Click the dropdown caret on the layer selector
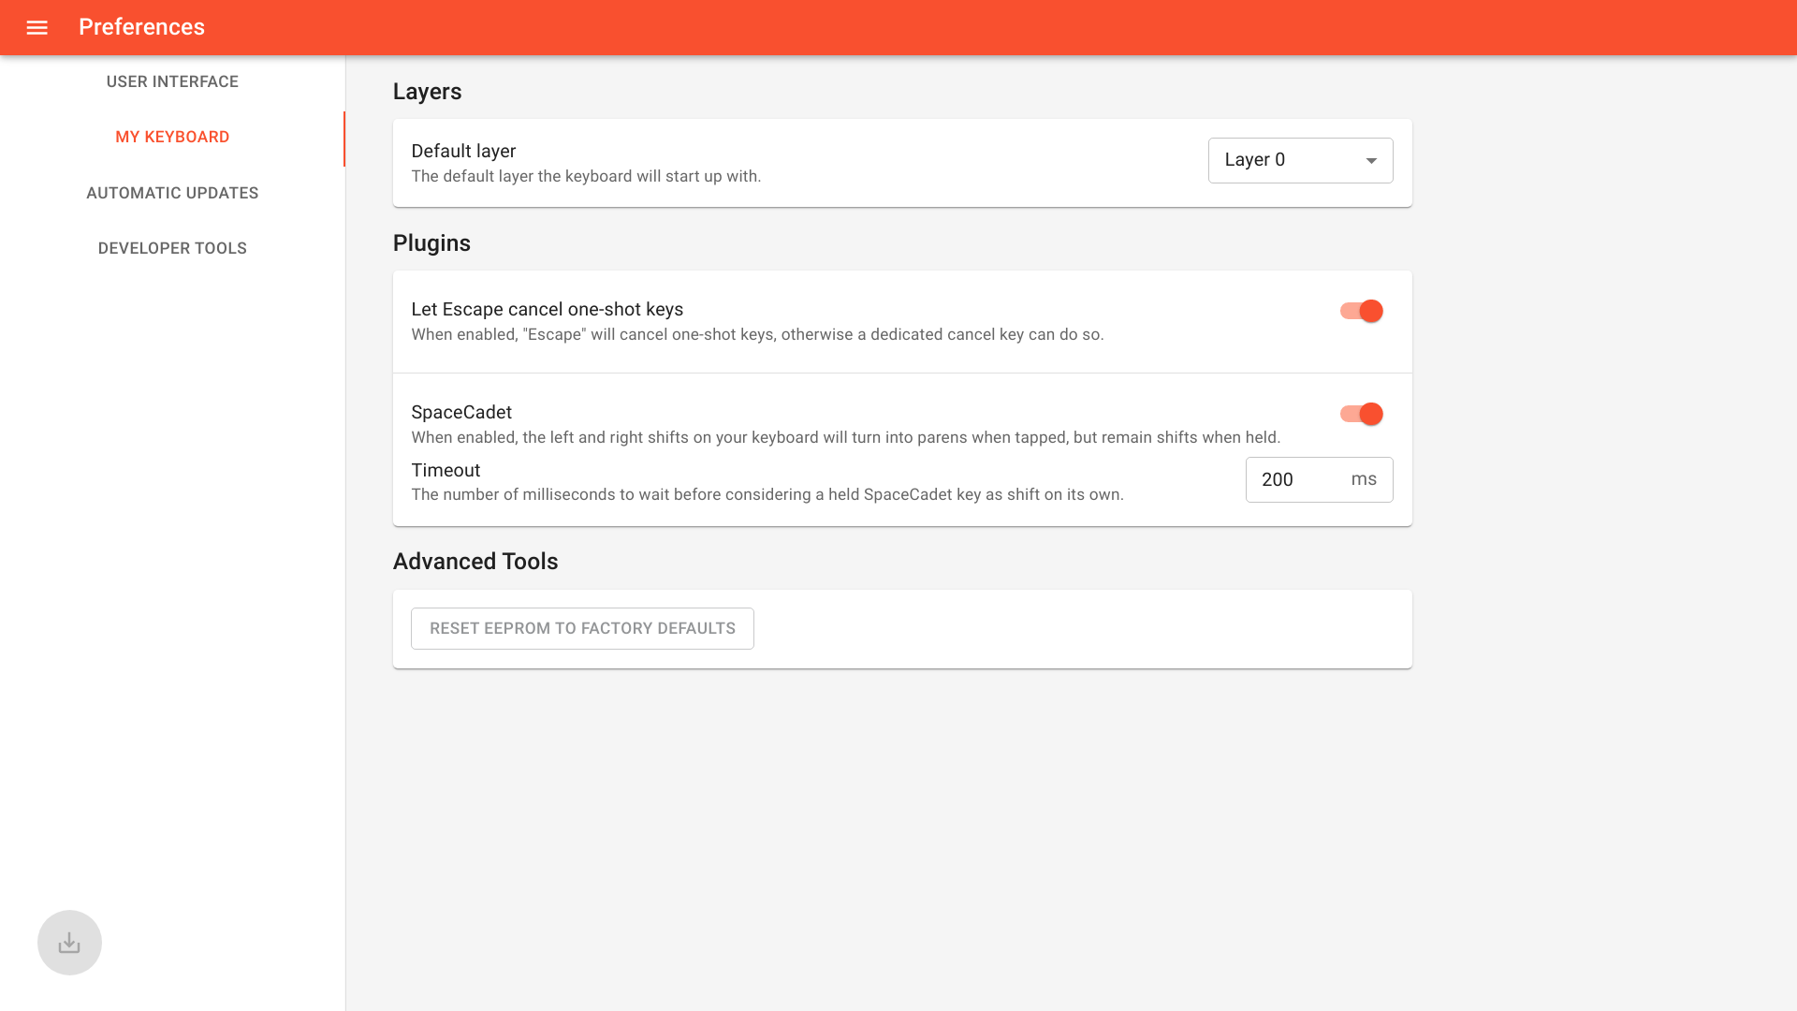 click(x=1370, y=160)
